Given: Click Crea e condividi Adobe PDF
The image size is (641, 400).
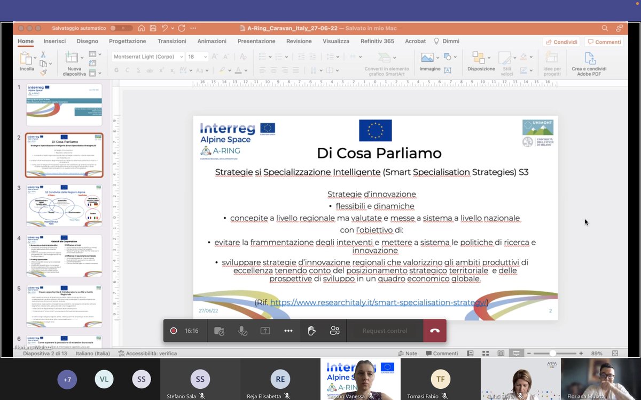Looking at the screenshot, I should (x=589, y=64).
